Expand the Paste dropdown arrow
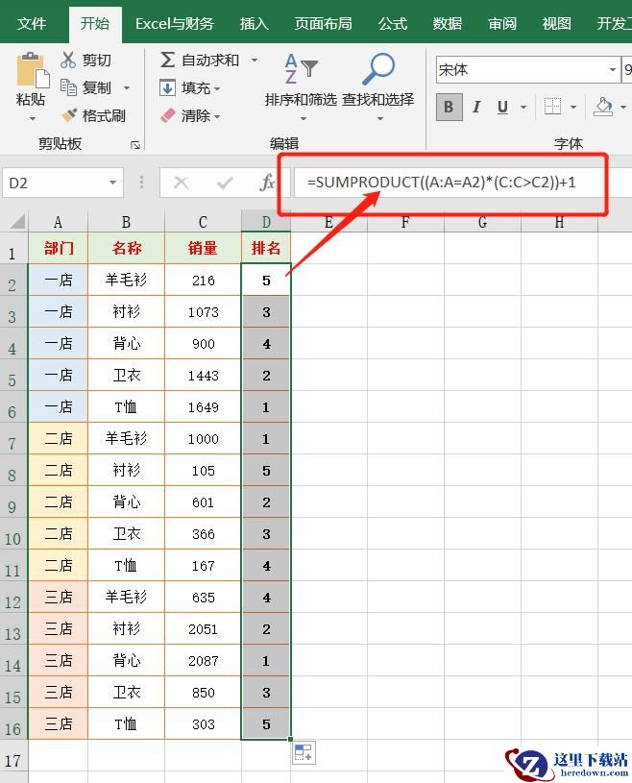Viewport: 632px width, 783px height. [33, 119]
